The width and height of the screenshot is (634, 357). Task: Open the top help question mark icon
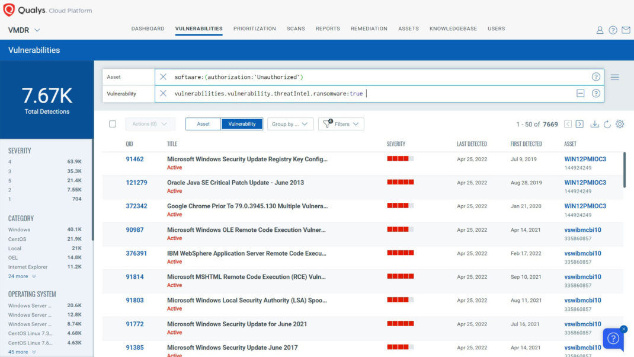(x=613, y=30)
